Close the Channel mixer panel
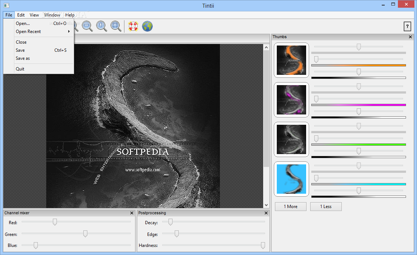The width and height of the screenshot is (417, 255). coord(132,213)
